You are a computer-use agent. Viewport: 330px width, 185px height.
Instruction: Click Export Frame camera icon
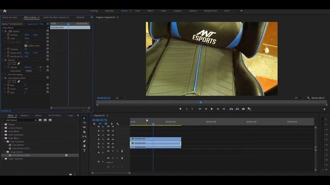point(243,109)
